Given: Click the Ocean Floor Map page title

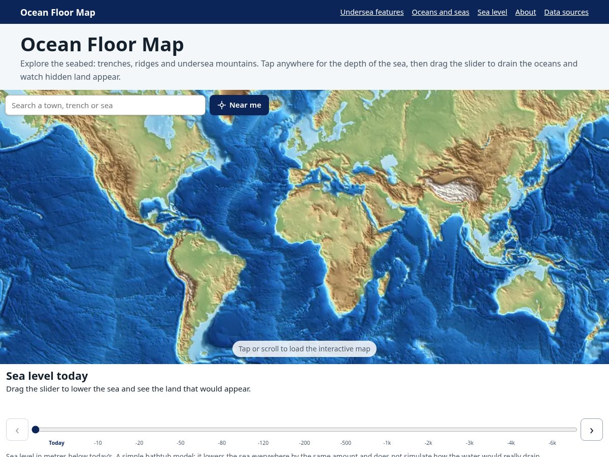Looking at the screenshot, I should point(102,45).
